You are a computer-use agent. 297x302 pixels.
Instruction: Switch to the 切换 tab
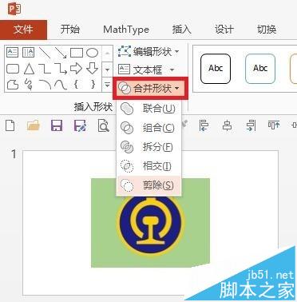tap(267, 29)
